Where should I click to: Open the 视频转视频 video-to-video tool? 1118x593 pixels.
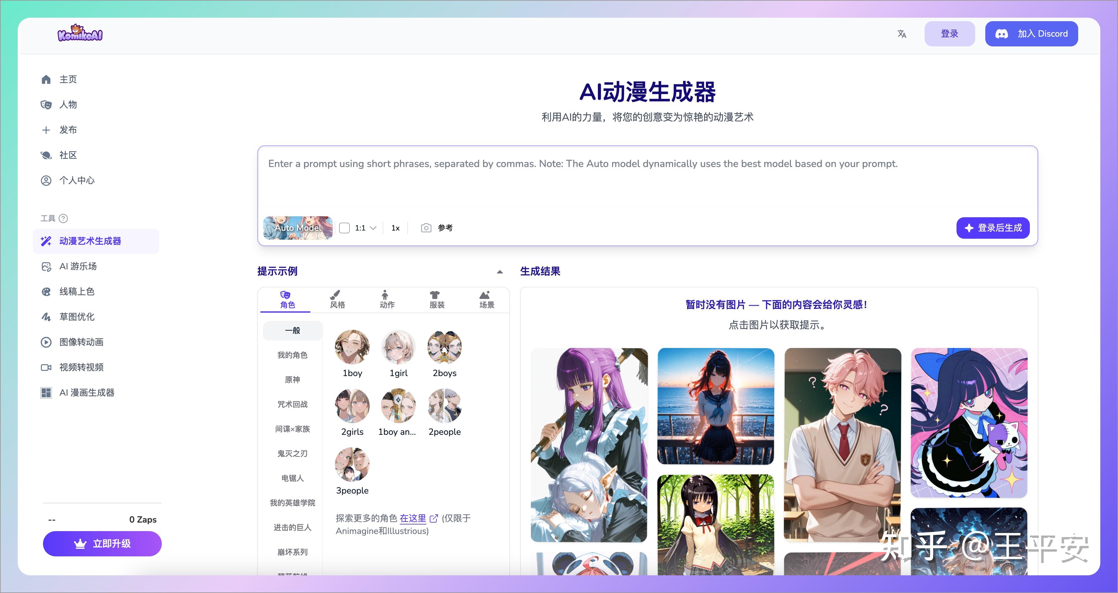[81, 367]
